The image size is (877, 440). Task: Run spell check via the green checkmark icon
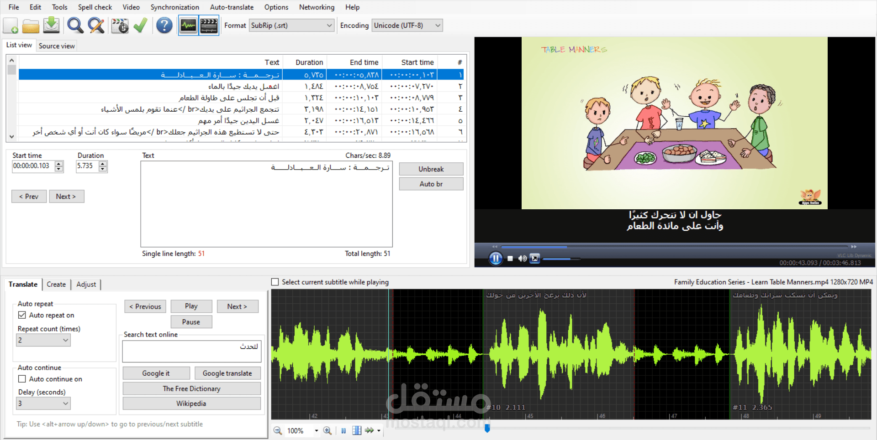click(x=140, y=26)
